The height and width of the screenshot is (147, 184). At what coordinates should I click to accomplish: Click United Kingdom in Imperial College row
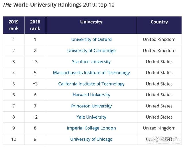[x=159, y=128]
